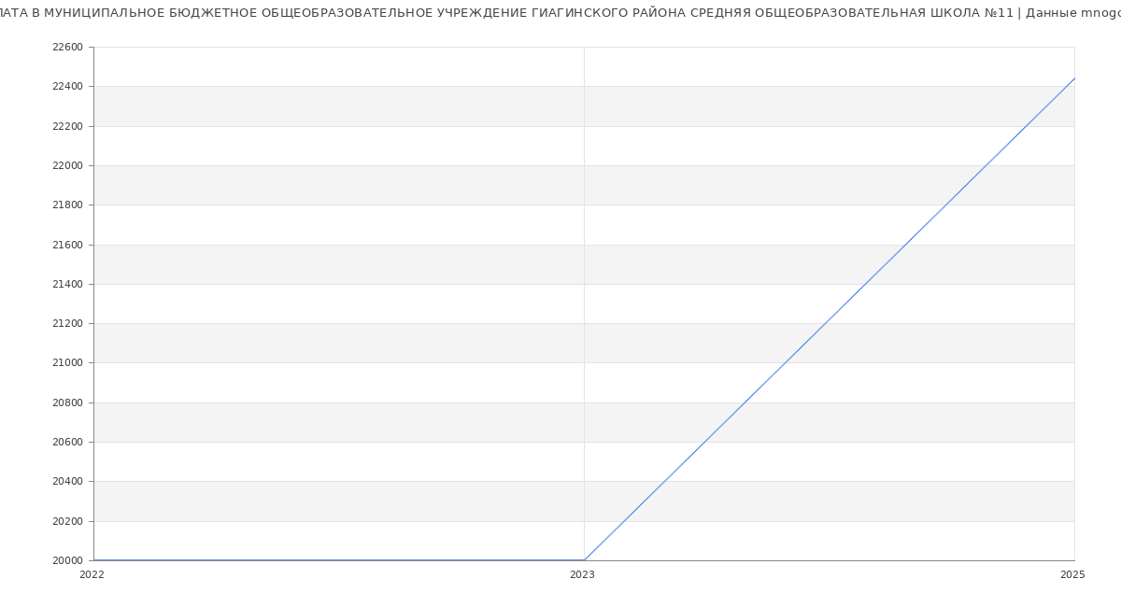Click the 2025 x-axis label
1121x607 pixels.
click(1072, 575)
